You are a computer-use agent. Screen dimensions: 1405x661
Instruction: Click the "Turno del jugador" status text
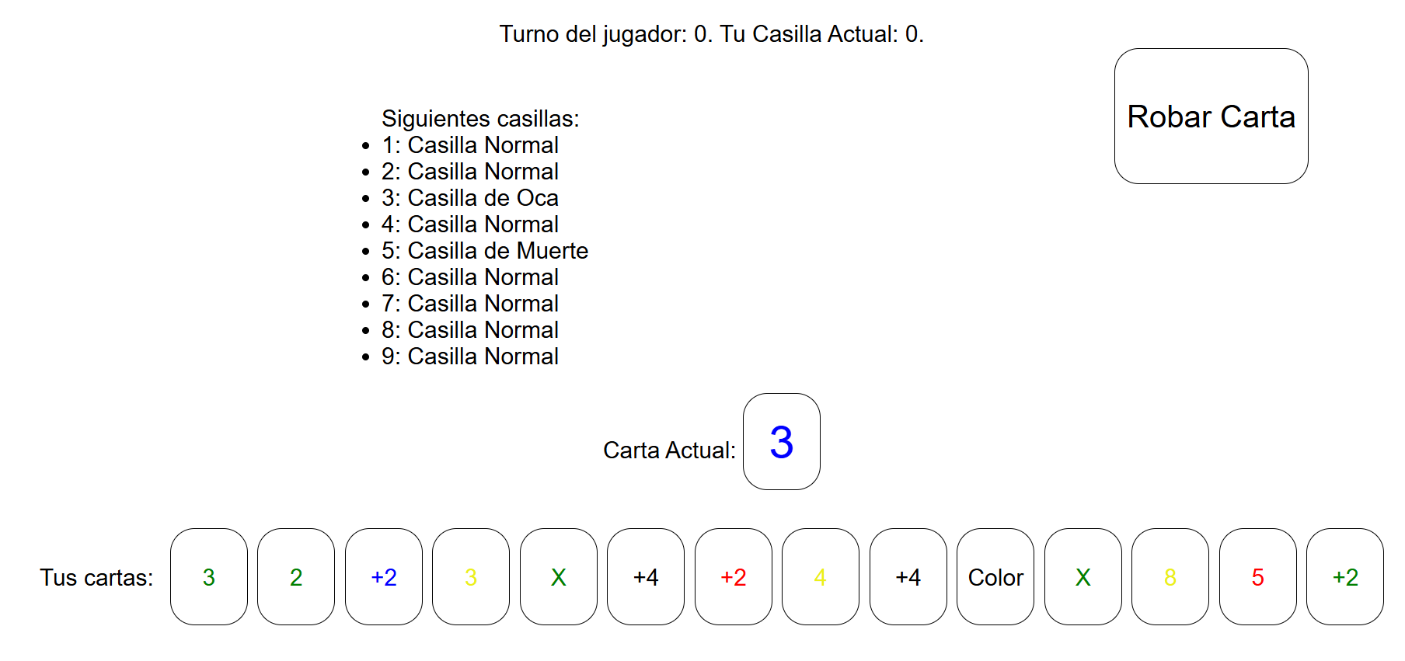coord(711,34)
